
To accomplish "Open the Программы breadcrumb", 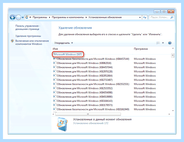I will tap(40, 17).
